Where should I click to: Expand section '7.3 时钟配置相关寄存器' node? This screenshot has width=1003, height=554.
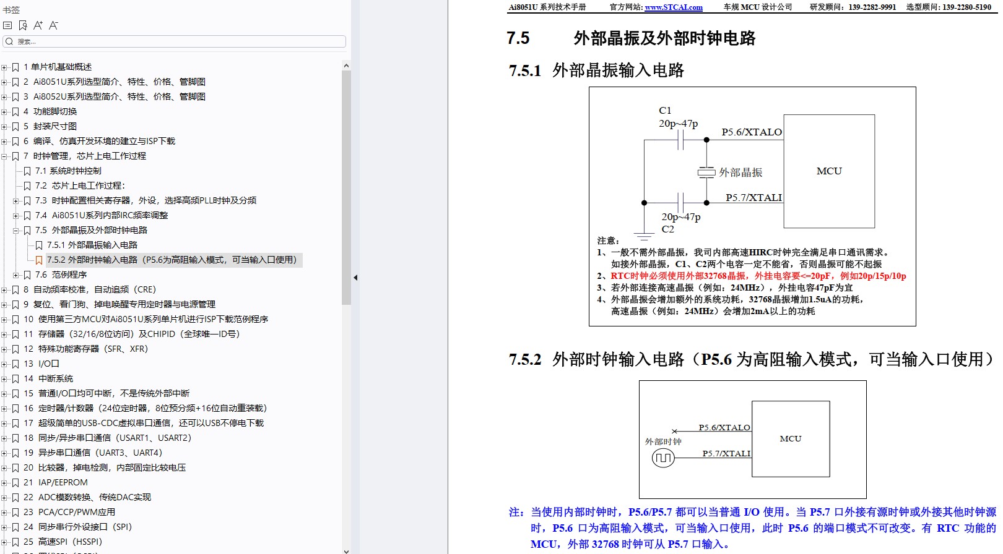click(16, 200)
